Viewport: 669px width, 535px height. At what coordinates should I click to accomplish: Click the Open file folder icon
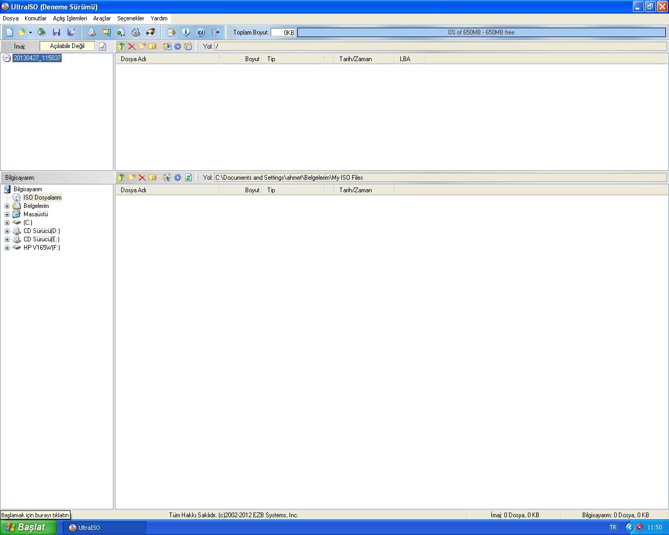click(21, 32)
